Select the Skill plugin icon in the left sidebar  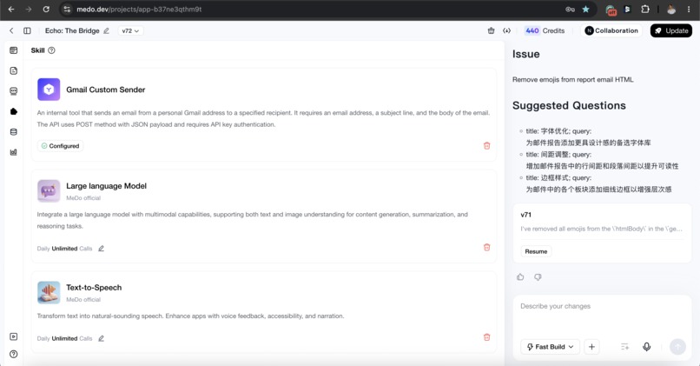click(13, 111)
